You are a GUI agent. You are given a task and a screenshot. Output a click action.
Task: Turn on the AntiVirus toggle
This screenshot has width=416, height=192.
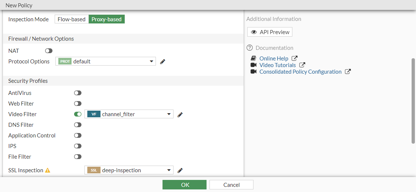click(78, 93)
